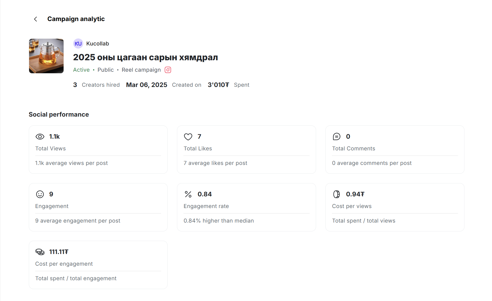Image resolution: width=492 pixels, height=301 pixels.
Task: Click the stacked coins icon on Cost per engagement
Action: pyautogui.click(x=40, y=252)
